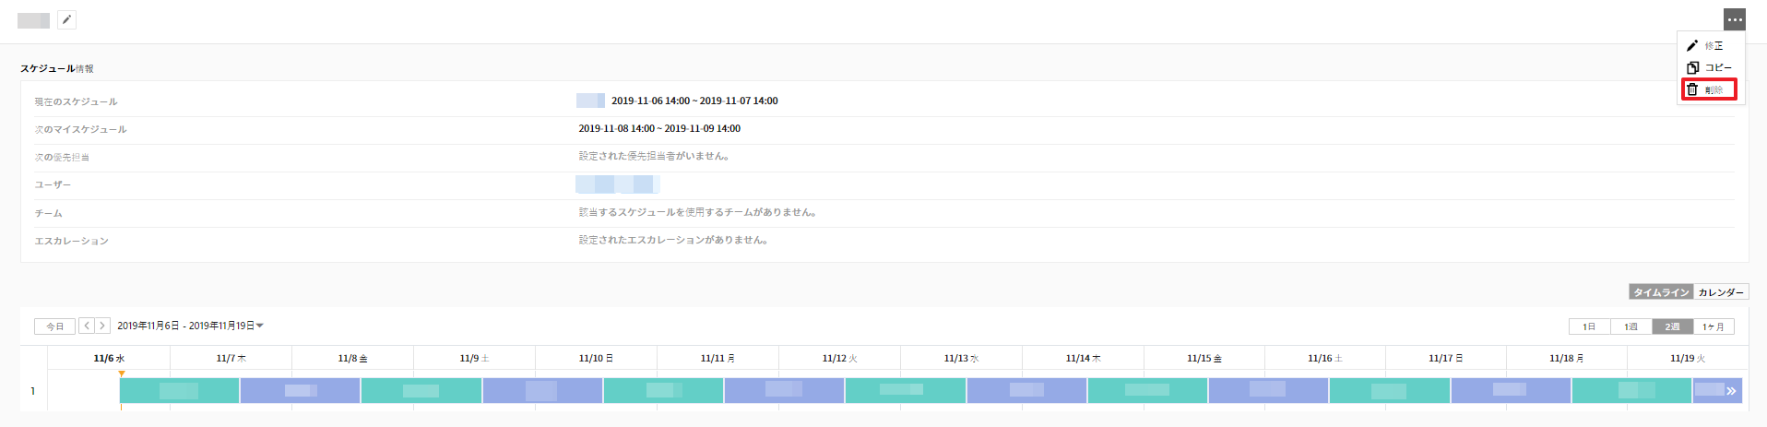Set the time range to 1ヶ月
Image resolution: width=1767 pixels, height=427 pixels.
1714,326
